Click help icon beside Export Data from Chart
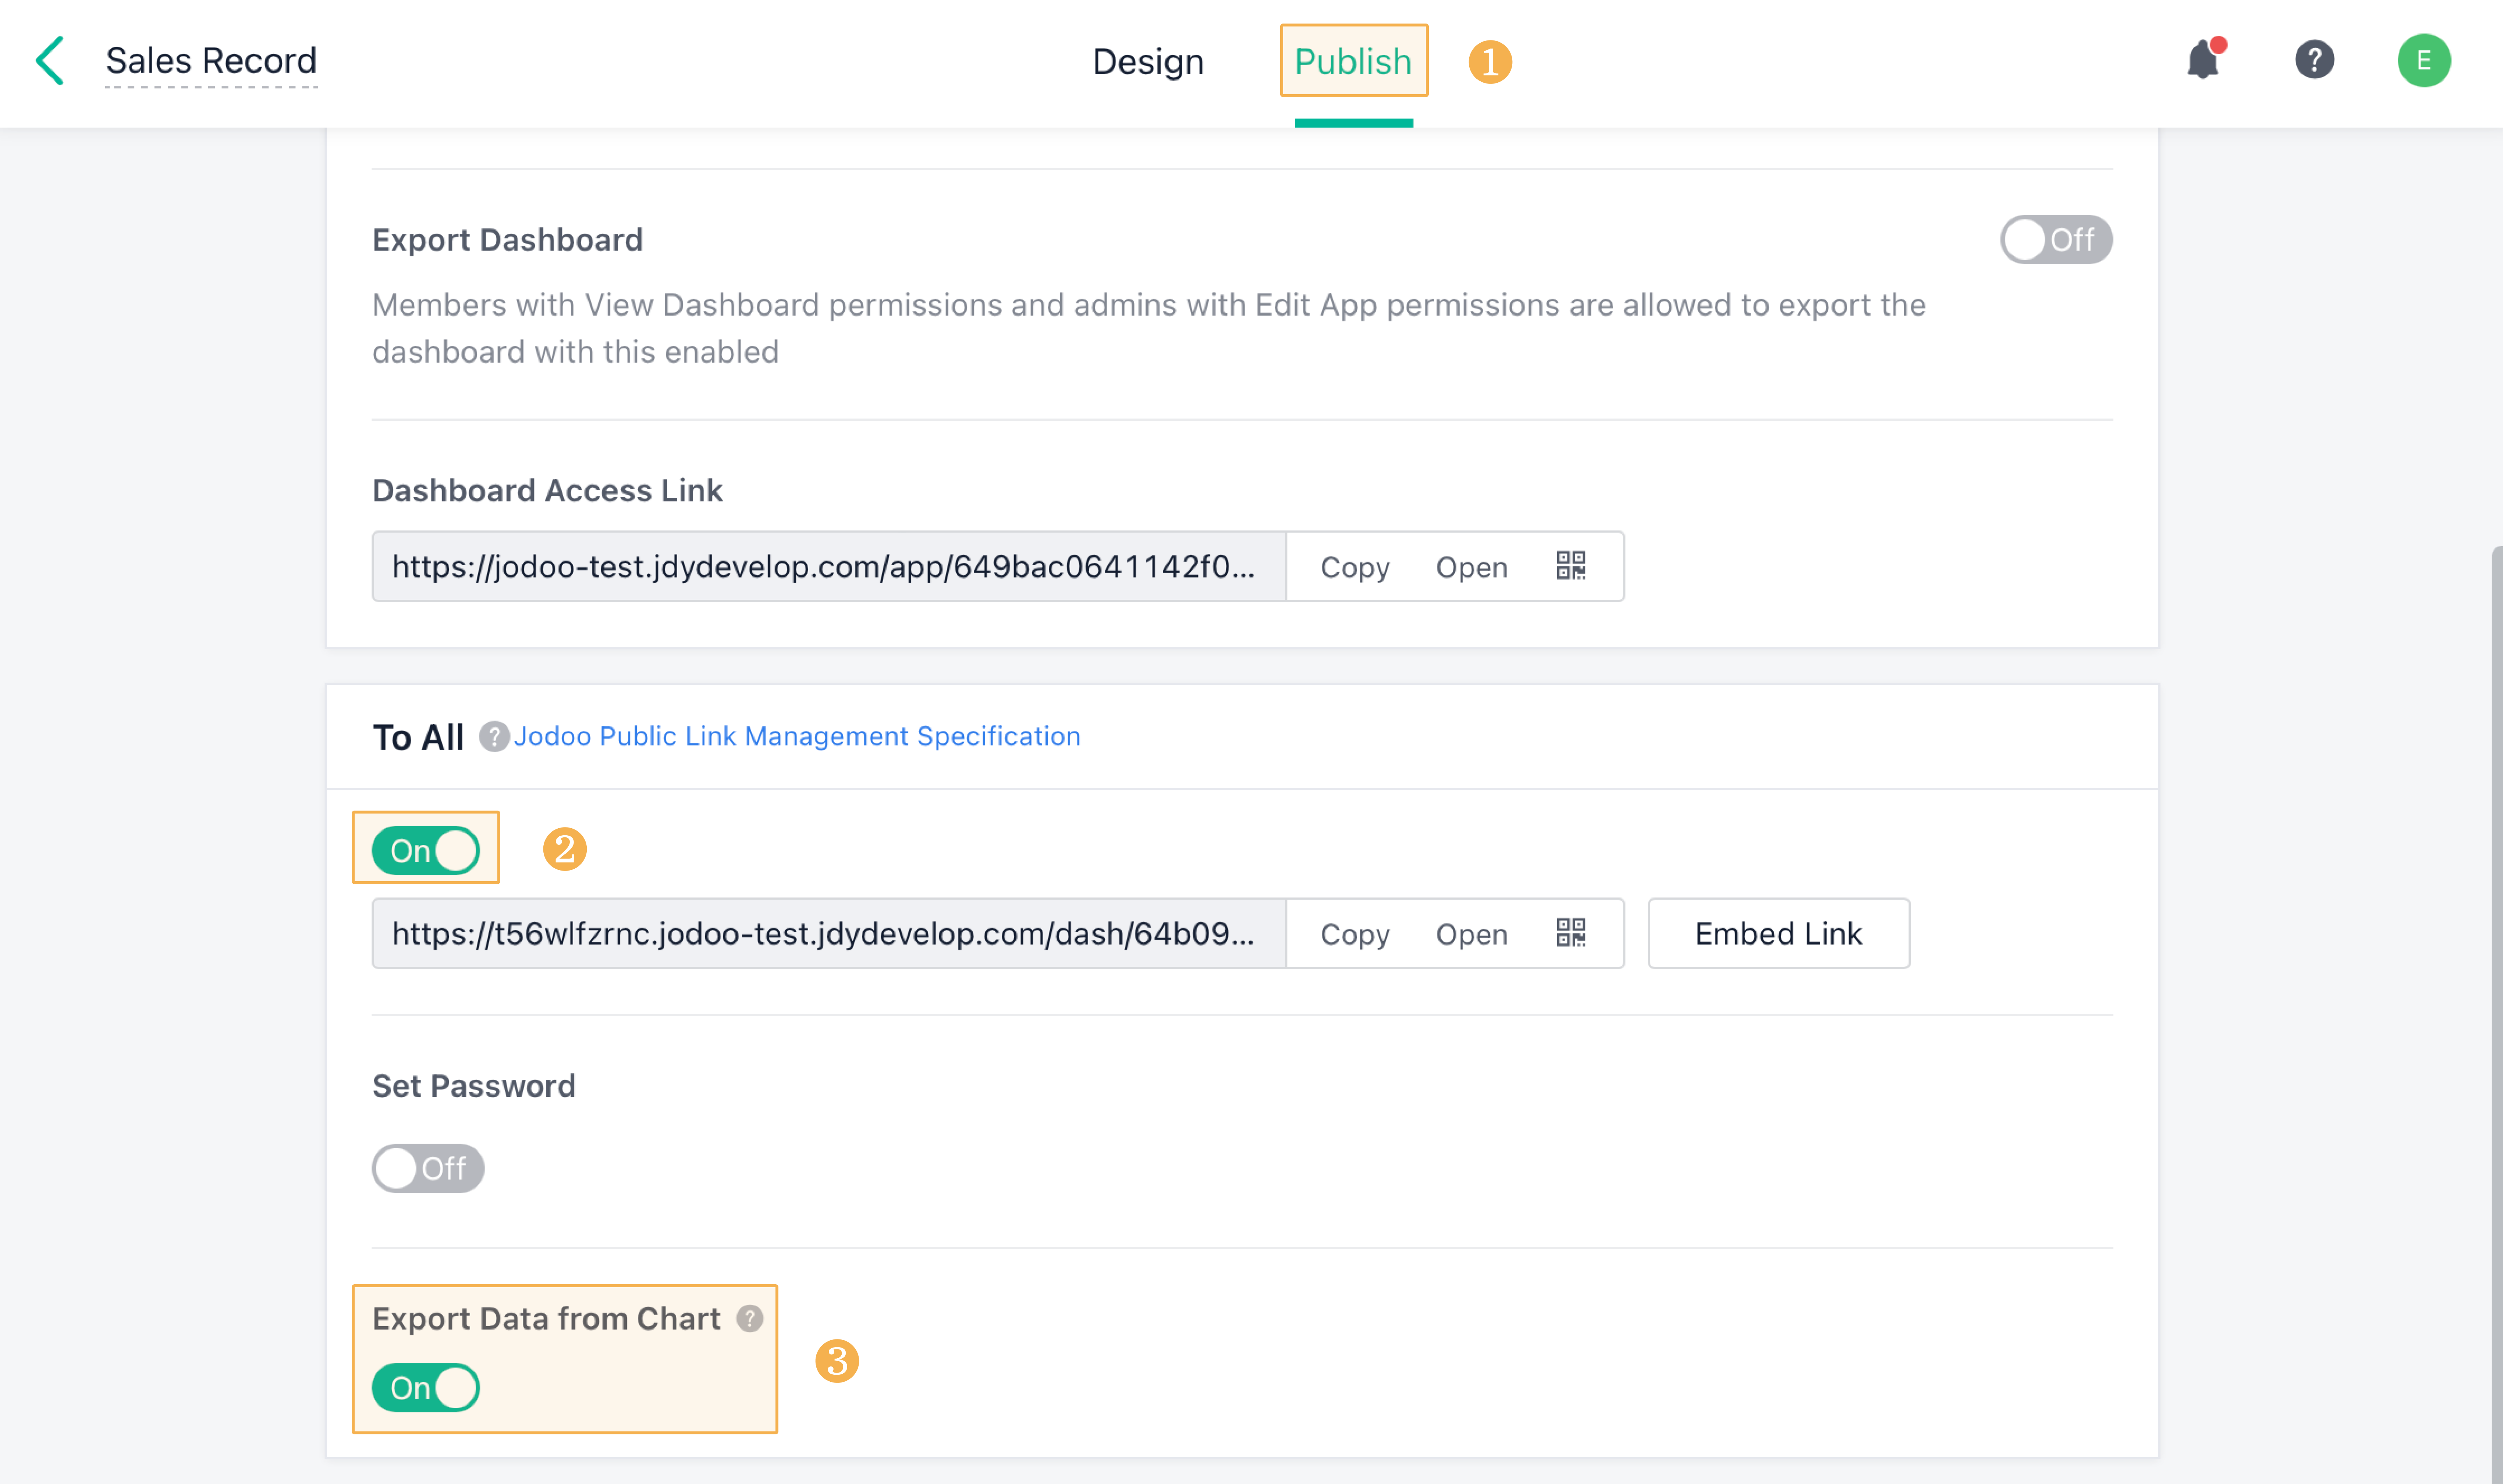This screenshot has height=1484, width=2503. pos(750,1319)
